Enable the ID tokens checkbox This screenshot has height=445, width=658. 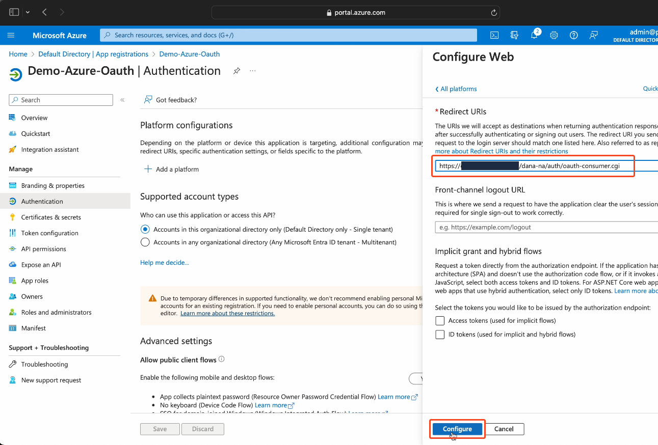pos(440,335)
